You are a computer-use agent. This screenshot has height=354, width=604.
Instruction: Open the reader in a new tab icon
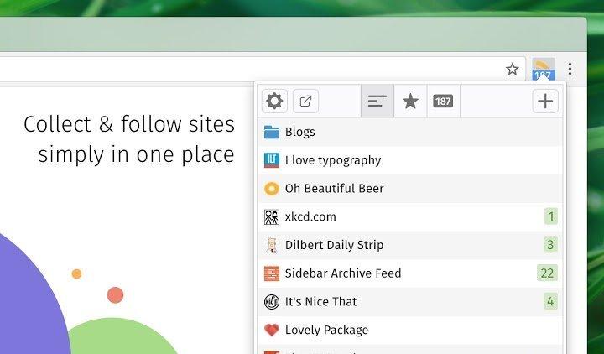(x=305, y=102)
